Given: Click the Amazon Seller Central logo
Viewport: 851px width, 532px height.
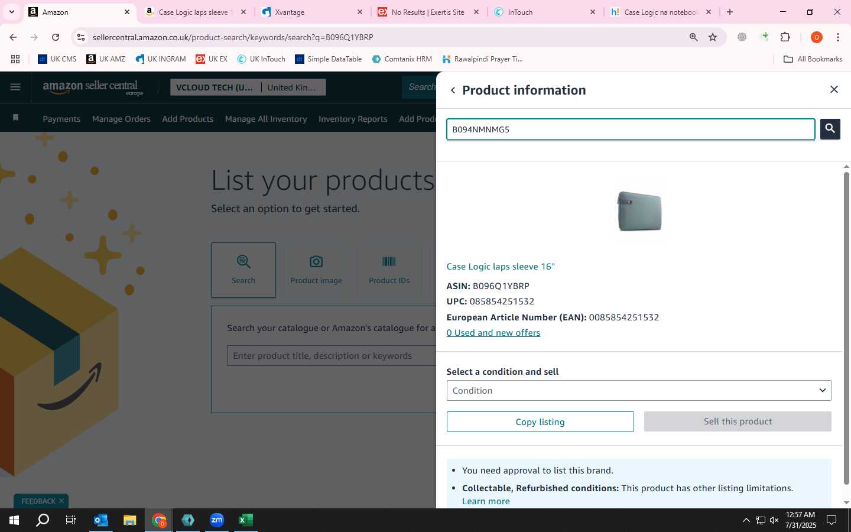Looking at the screenshot, I should pos(93,87).
